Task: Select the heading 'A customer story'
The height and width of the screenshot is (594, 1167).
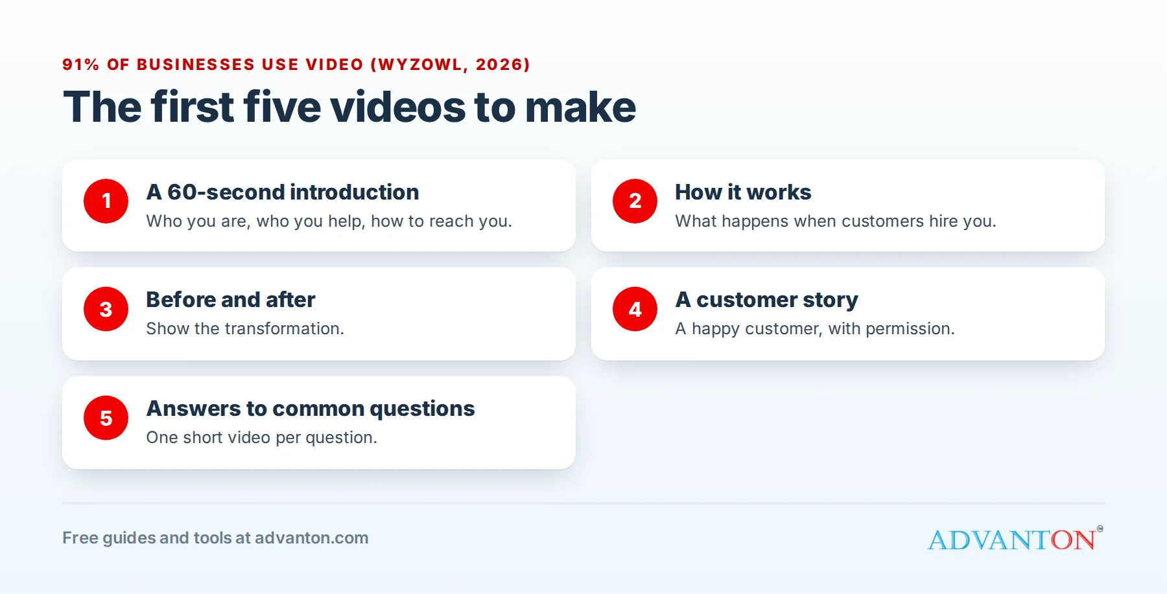Action: pos(766,300)
